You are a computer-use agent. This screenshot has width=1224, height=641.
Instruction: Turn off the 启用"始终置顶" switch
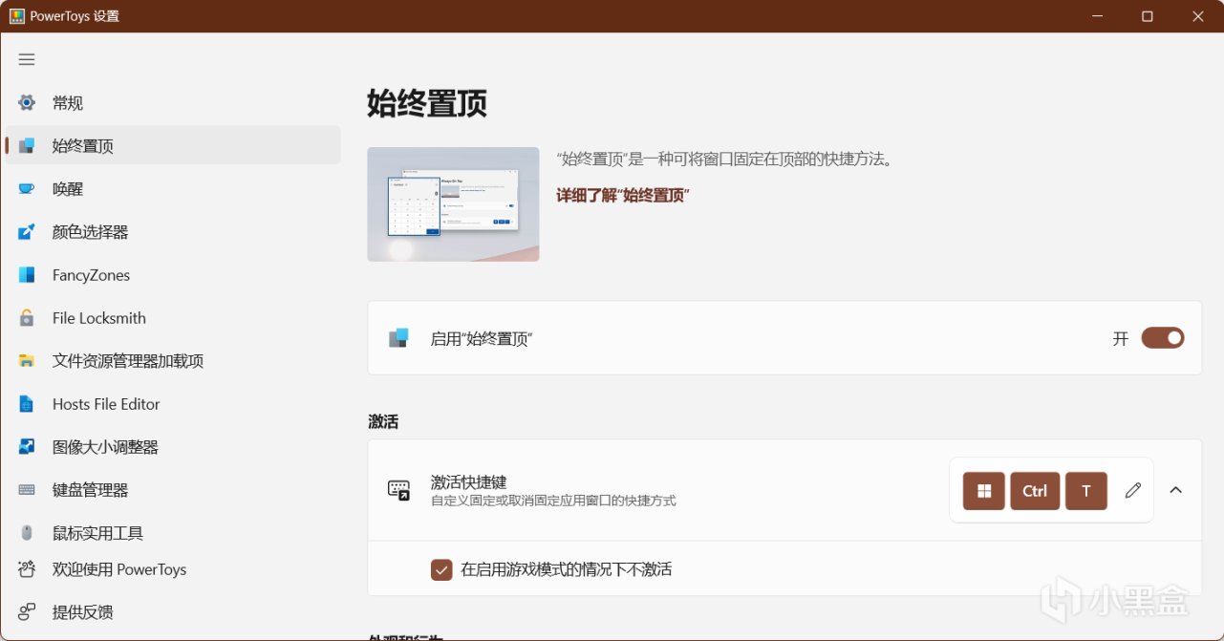point(1163,338)
